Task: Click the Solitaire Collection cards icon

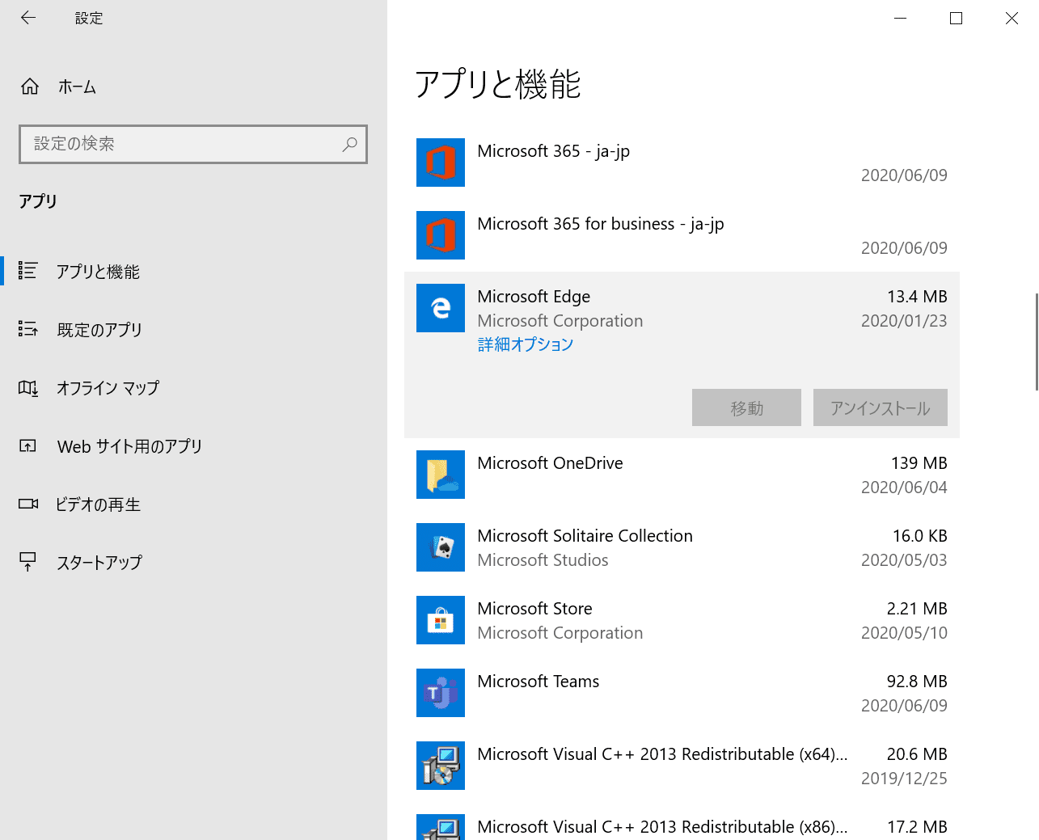Action: [x=441, y=547]
